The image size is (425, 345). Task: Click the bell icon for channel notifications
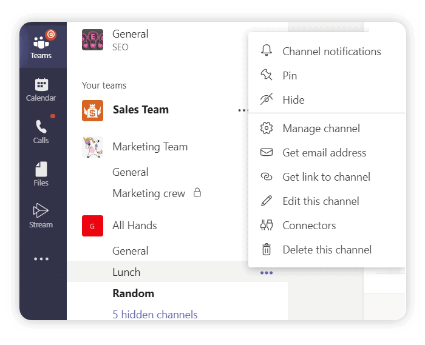(267, 50)
